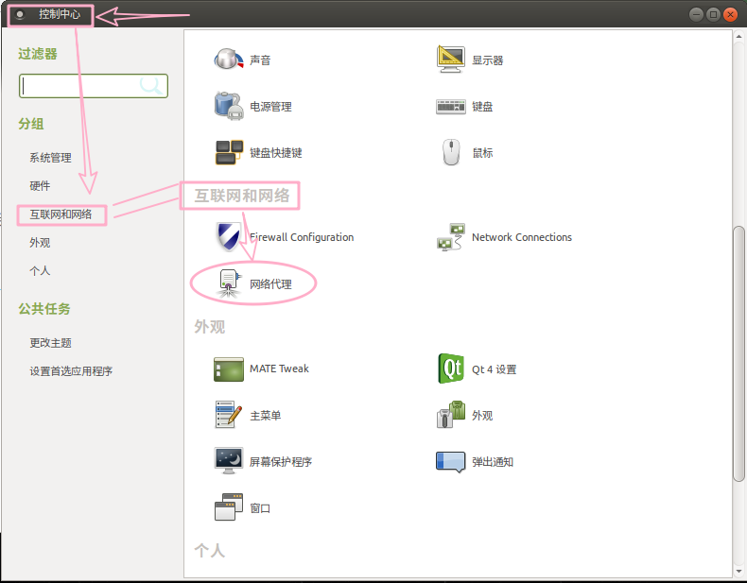Maximize the 控制中心 window

[713, 14]
